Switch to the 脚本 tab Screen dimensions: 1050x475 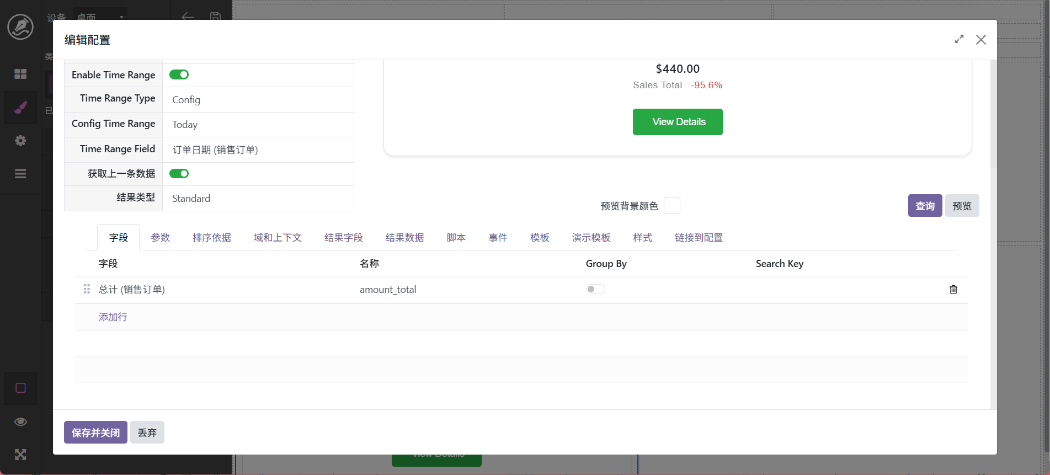click(x=456, y=238)
